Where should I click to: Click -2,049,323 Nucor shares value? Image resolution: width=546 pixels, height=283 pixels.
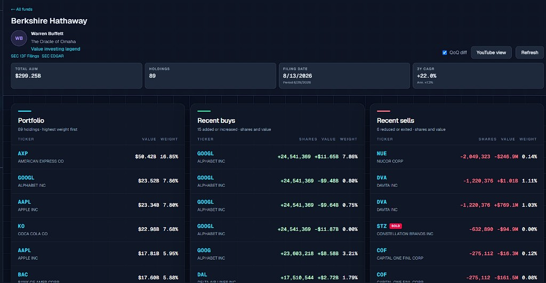point(475,156)
